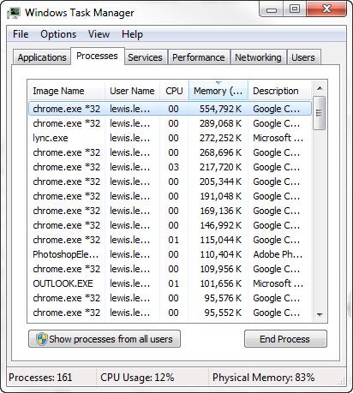Select the OUTLOOK.EXE process
This screenshot has height=393, width=353.
click(170, 283)
